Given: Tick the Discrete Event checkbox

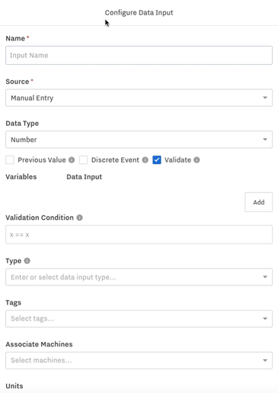Looking at the screenshot, I should click(x=83, y=160).
